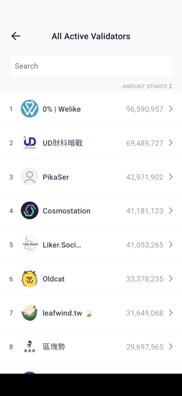Open details chevron for 0% | Welike
The image size is (182, 396).
click(x=171, y=109)
